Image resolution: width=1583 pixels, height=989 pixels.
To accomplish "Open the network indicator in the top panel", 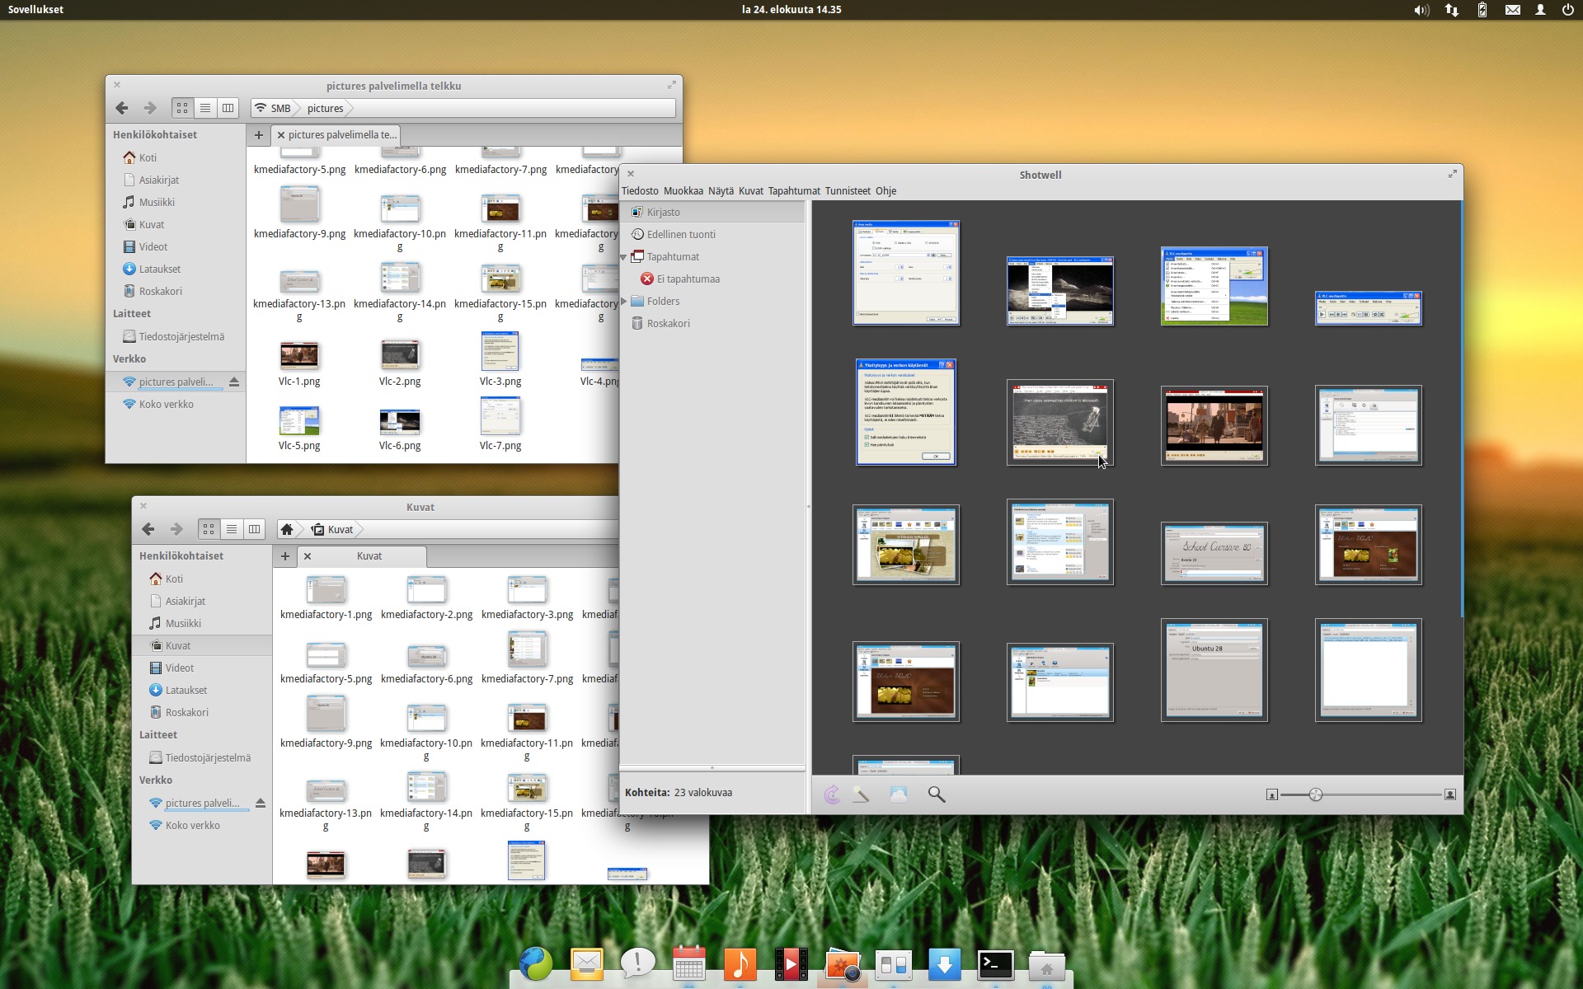I will [x=1452, y=10].
